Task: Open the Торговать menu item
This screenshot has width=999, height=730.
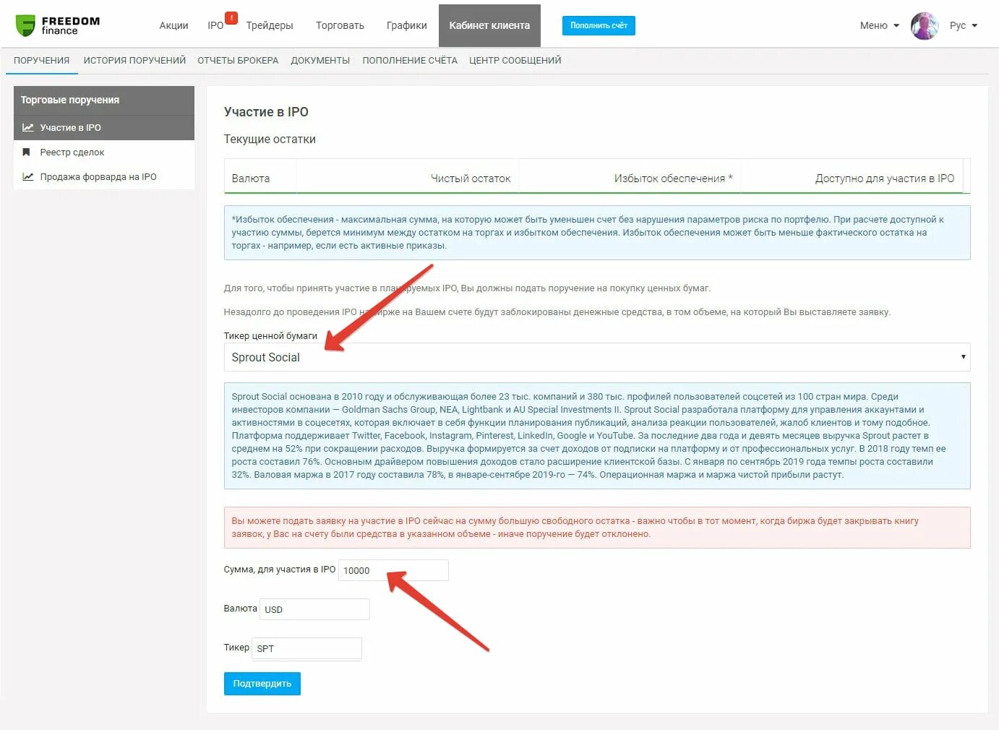Action: coord(340,25)
